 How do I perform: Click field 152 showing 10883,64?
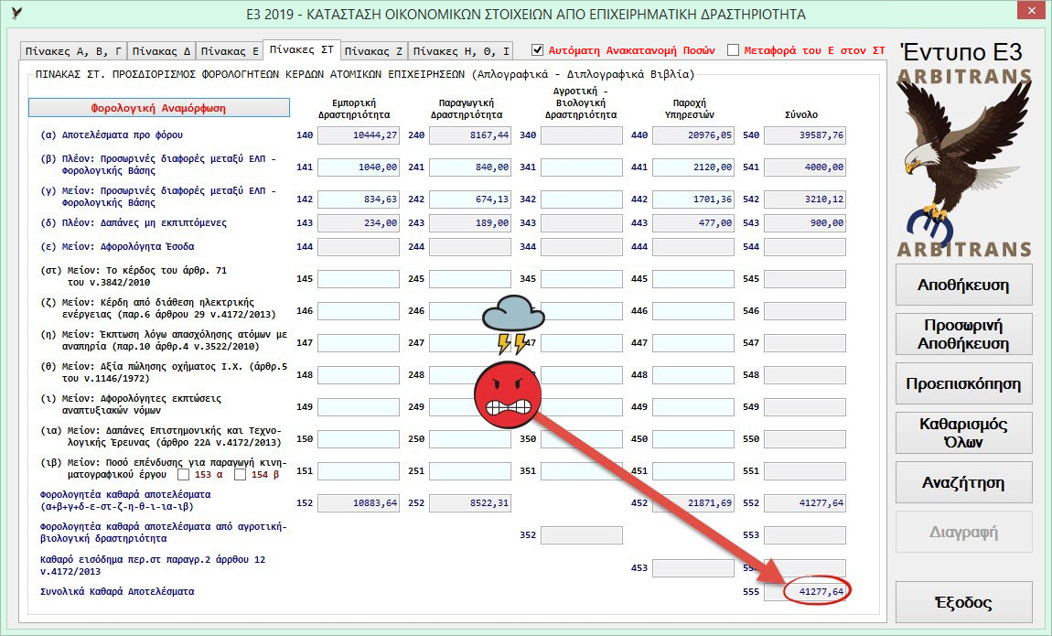point(359,503)
